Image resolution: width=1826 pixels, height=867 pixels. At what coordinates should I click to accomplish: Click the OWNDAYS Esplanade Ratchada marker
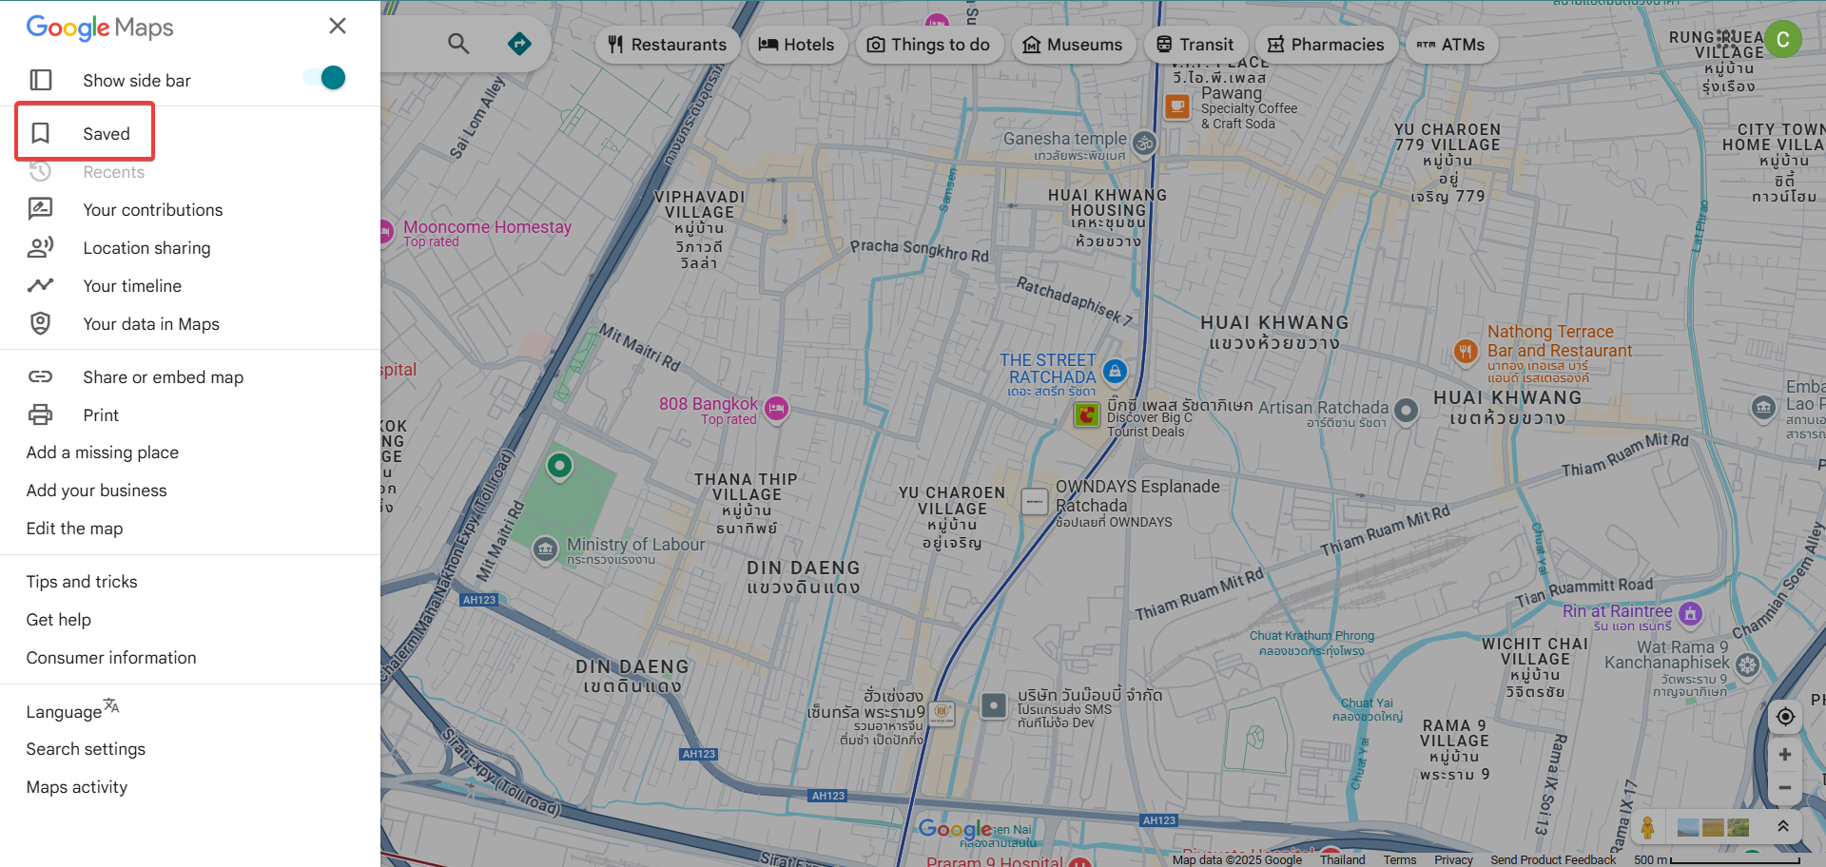pos(1034,502)
